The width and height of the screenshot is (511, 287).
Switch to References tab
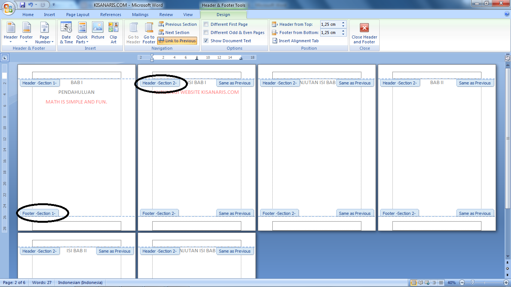[111, 15]
